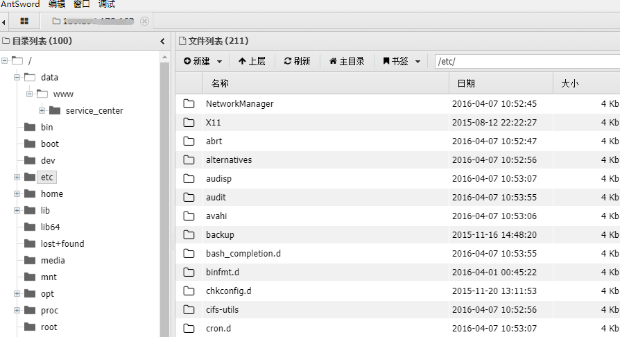Select the mnt folder in tree

point(49,277)
